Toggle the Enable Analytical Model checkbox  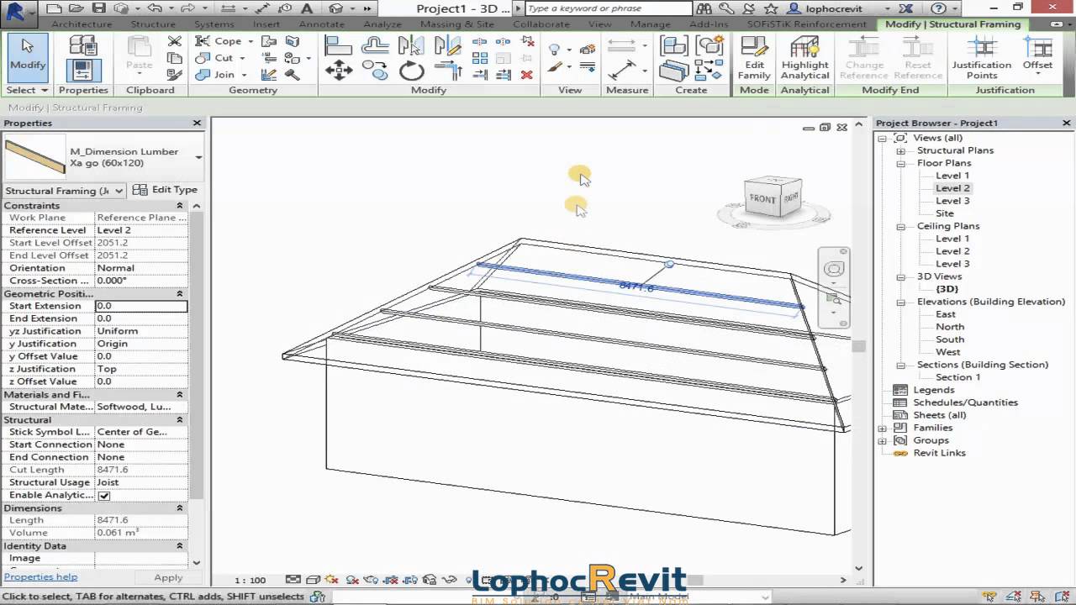click(x=104, y=495)
